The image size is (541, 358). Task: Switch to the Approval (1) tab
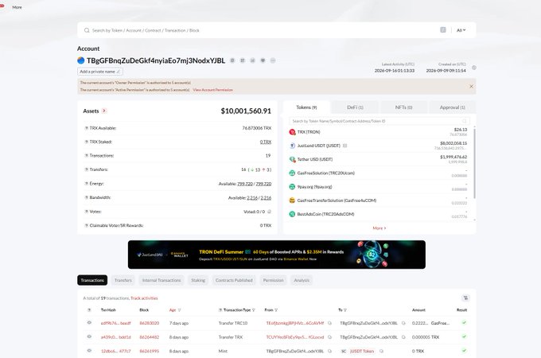click(x=453, y=107)
